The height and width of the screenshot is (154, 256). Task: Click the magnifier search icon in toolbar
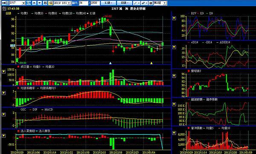point(29,3)
